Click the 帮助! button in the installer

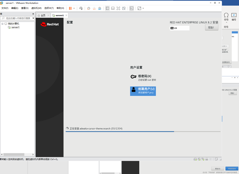point(212,28)
